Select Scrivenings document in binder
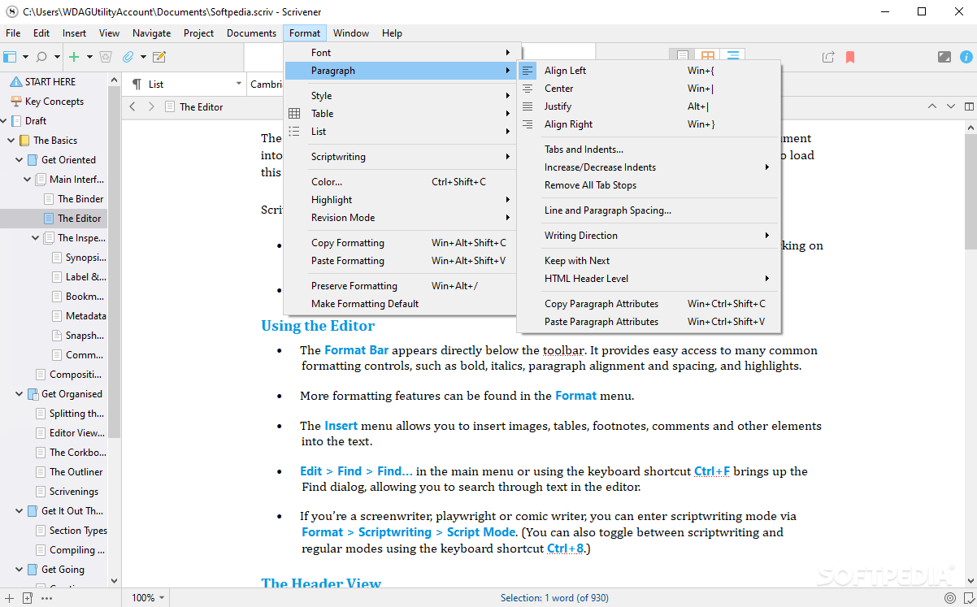Screen dimensions: 977x607 coord(74,492)
